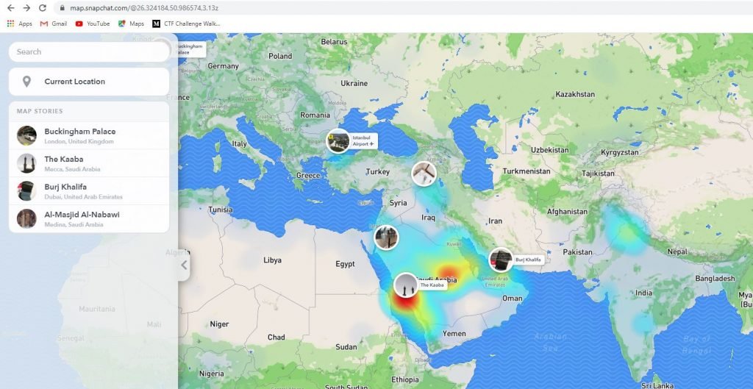Image resolution: width=753 pixels, height=389 pixels.
Task: Open The Kaaba snap bubble on map
Action: click(x=406, y=285)
